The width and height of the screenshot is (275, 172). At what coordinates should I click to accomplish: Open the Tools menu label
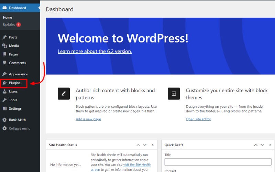click(x=13, y=100)
